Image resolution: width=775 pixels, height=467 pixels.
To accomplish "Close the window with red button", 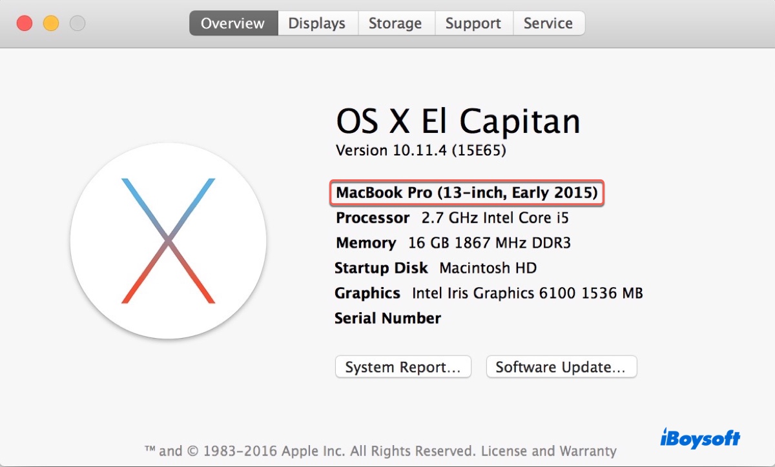I will 25,24.
